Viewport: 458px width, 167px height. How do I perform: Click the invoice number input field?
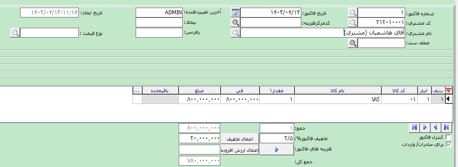[381, 13]
